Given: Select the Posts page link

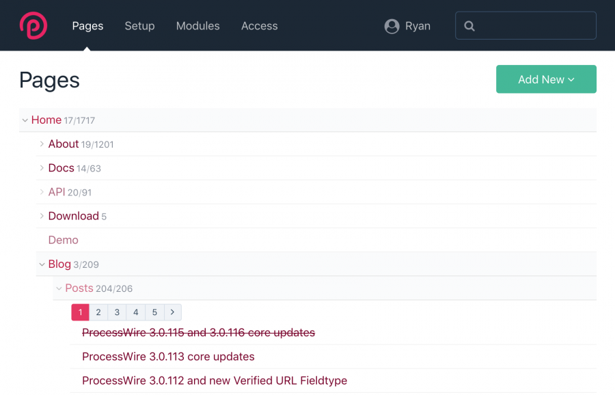Looking at the screenshot, I should [79, 288].
